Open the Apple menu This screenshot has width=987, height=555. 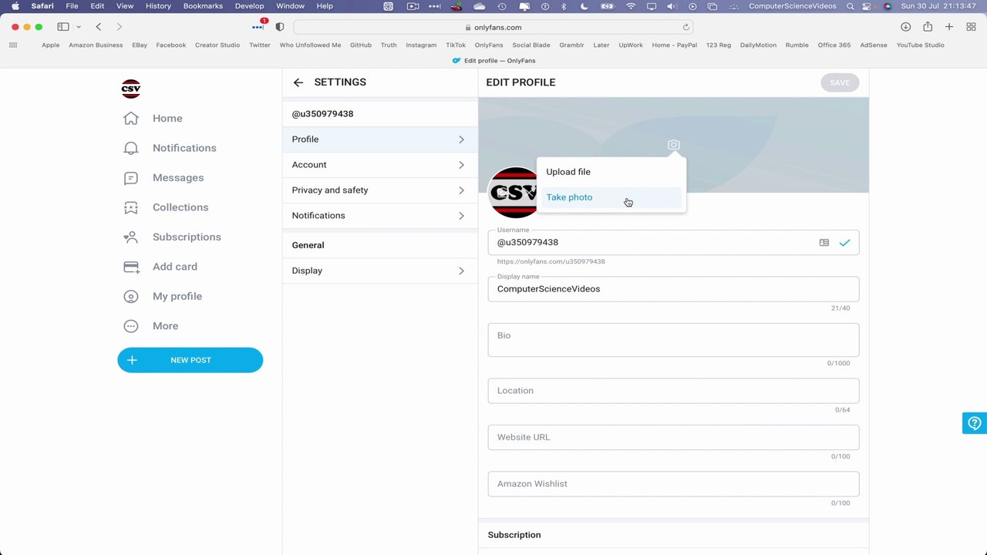[x=15, y=6]
